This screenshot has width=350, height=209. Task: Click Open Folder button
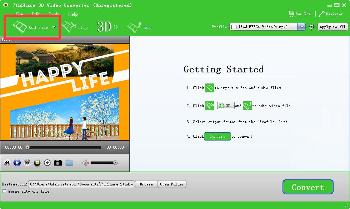tap(172, 184)
